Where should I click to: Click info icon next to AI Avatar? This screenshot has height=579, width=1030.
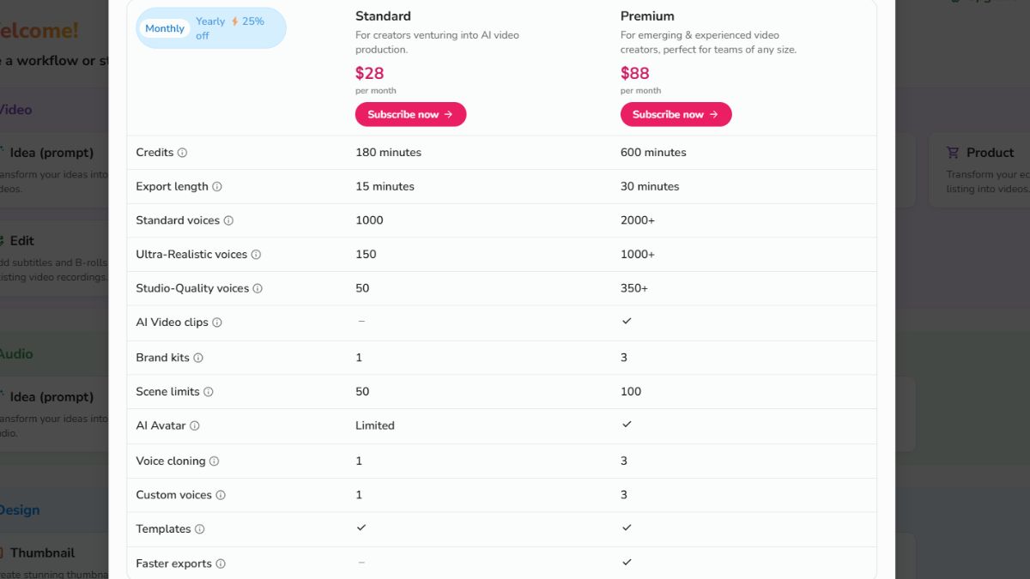(195, 425)
